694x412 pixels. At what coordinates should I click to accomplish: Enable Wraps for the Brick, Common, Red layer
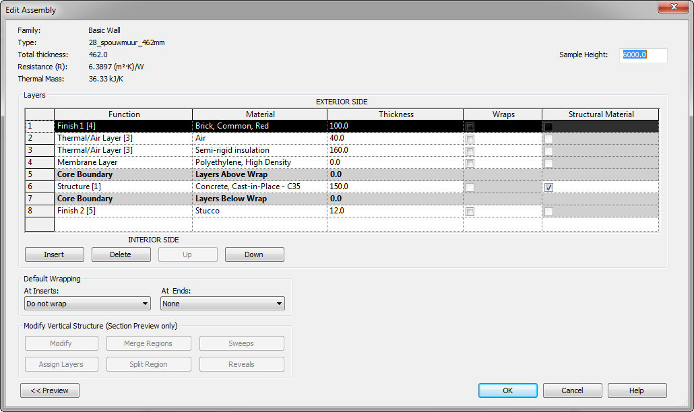pos(470,126)
